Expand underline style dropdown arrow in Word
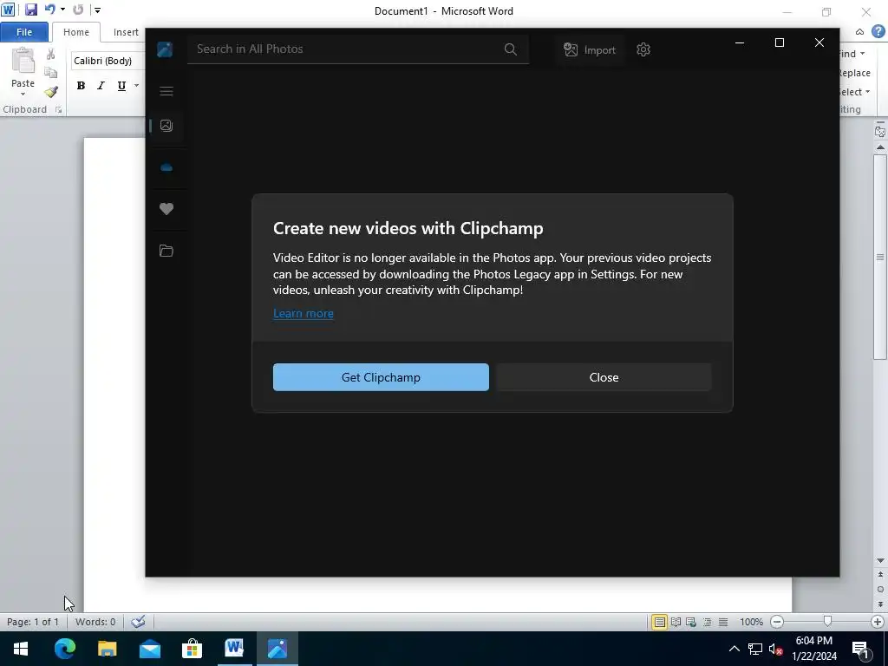The image size is (888, 666). coord(136,86)
